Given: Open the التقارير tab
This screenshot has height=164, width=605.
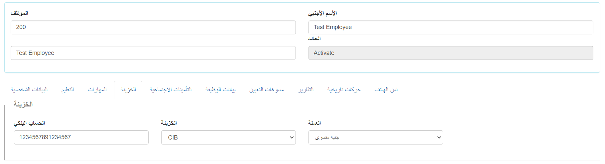Looking at the screenshot, I should [306, 90].
